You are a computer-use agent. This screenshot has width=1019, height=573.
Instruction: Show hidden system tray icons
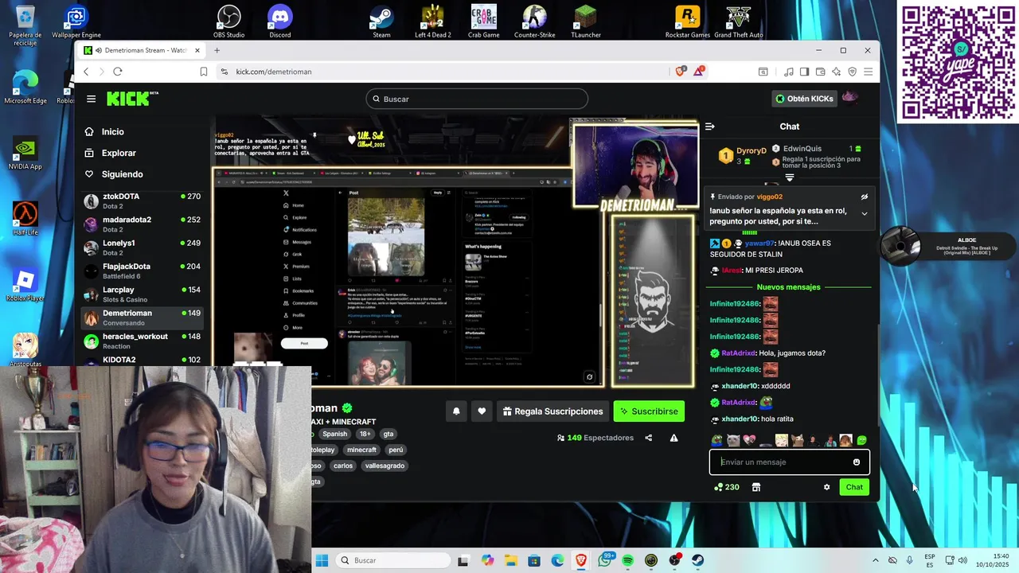pos(876,560)
